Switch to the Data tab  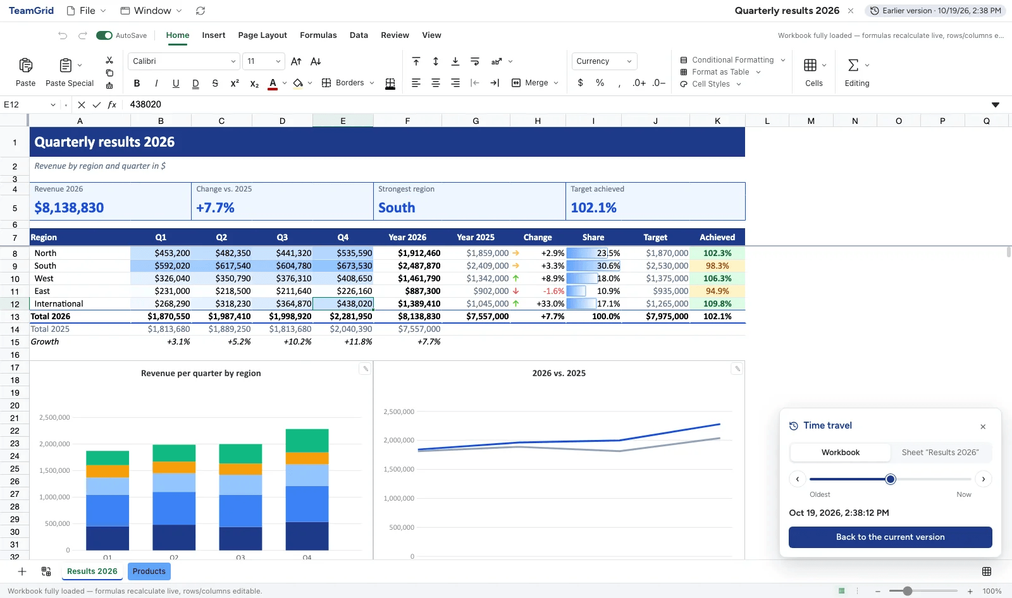359,35
